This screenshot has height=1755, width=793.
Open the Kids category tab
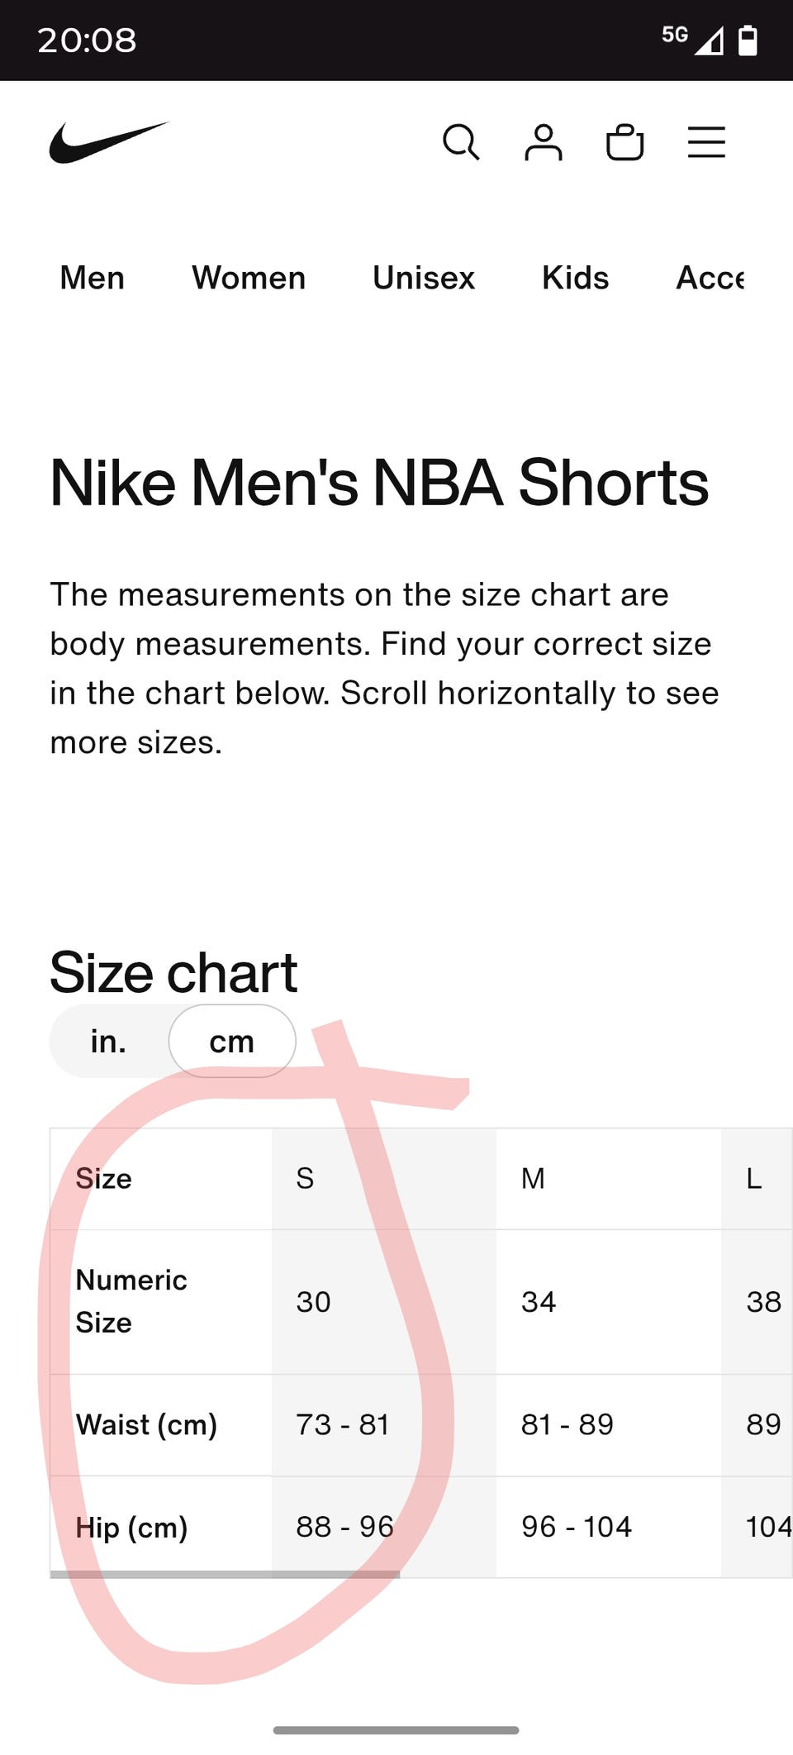(x=575, y=278)
